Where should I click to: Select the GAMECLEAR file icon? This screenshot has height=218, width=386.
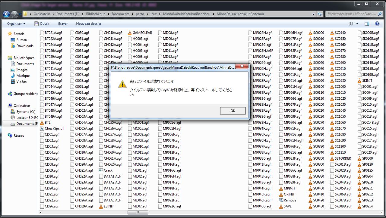point(130,33)
